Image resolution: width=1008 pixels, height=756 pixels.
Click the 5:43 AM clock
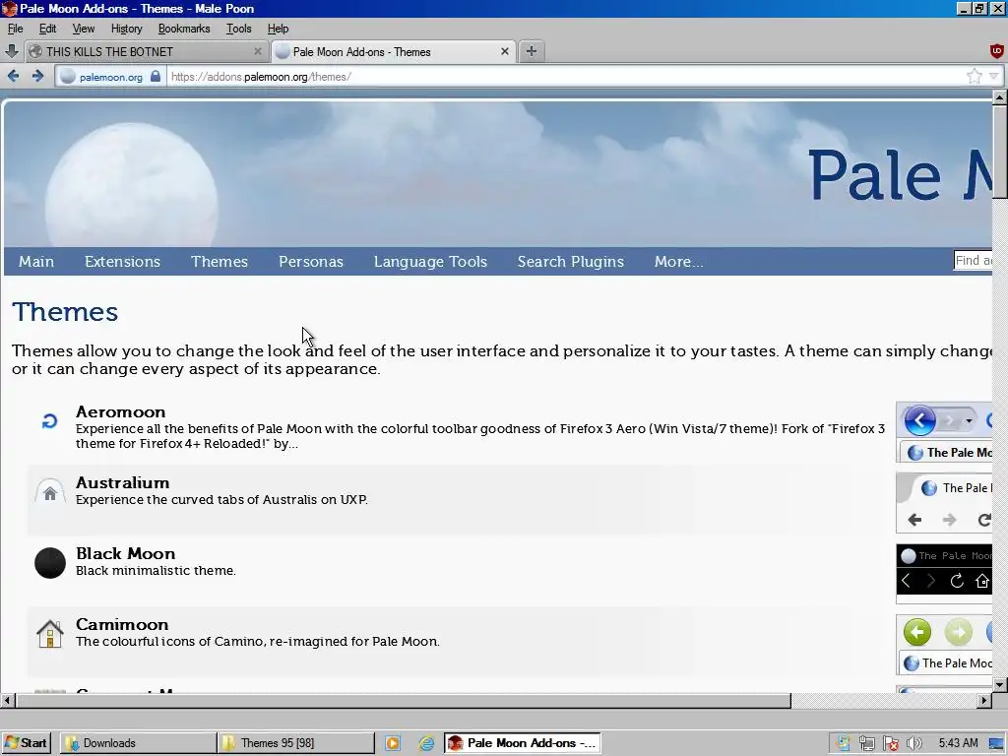click(958, 743)
